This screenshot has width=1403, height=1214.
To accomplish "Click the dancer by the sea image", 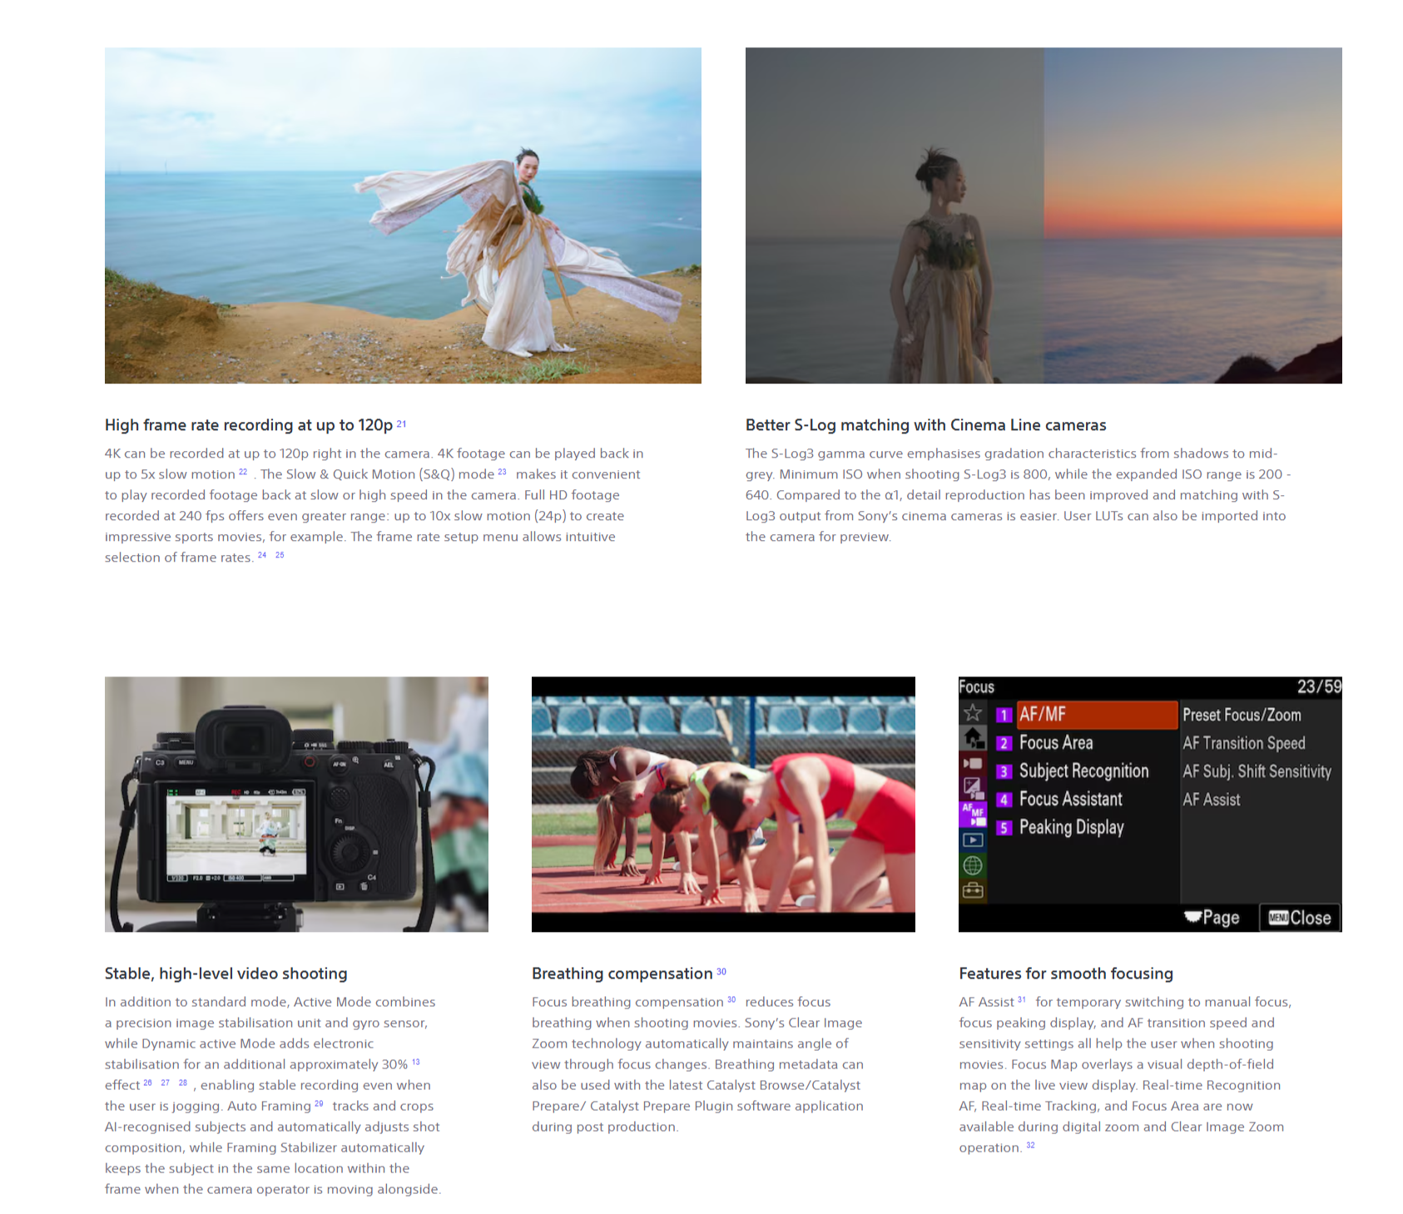I will click(403, 216).
